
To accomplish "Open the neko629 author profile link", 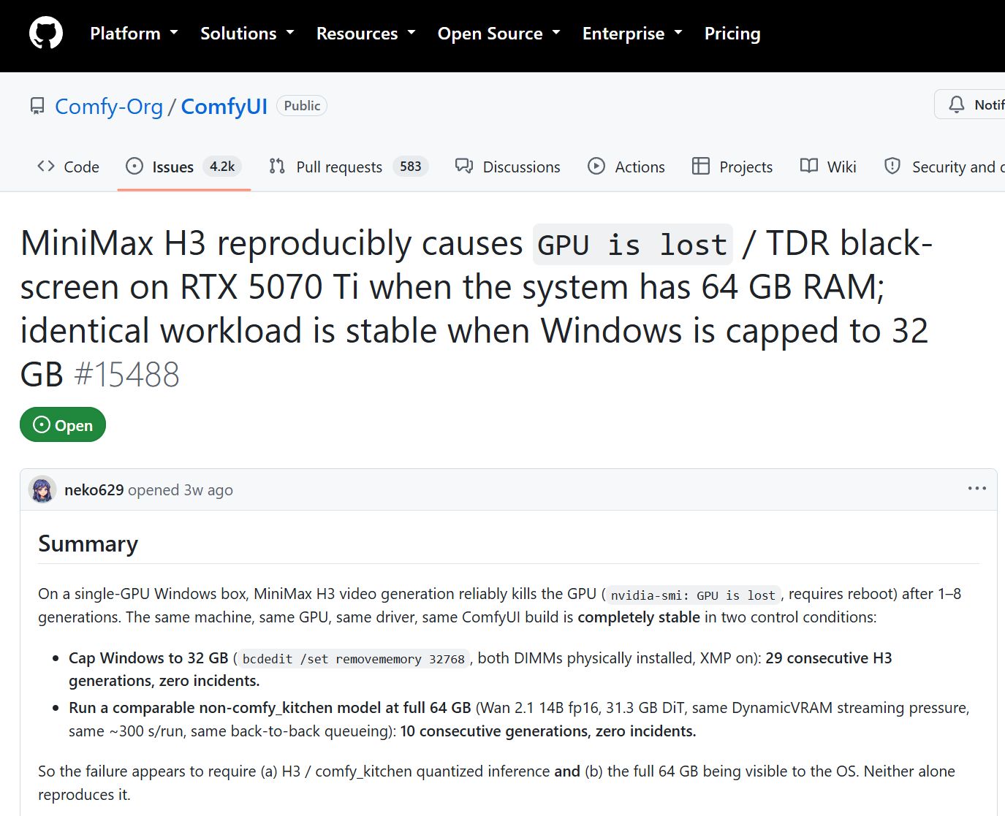I will 94,489.
